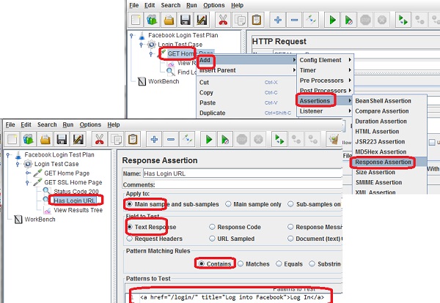Screen dimensions: 440x303
Task: Click the Paste clipboard icon in lower toolbar
Action: coord(133,139)
